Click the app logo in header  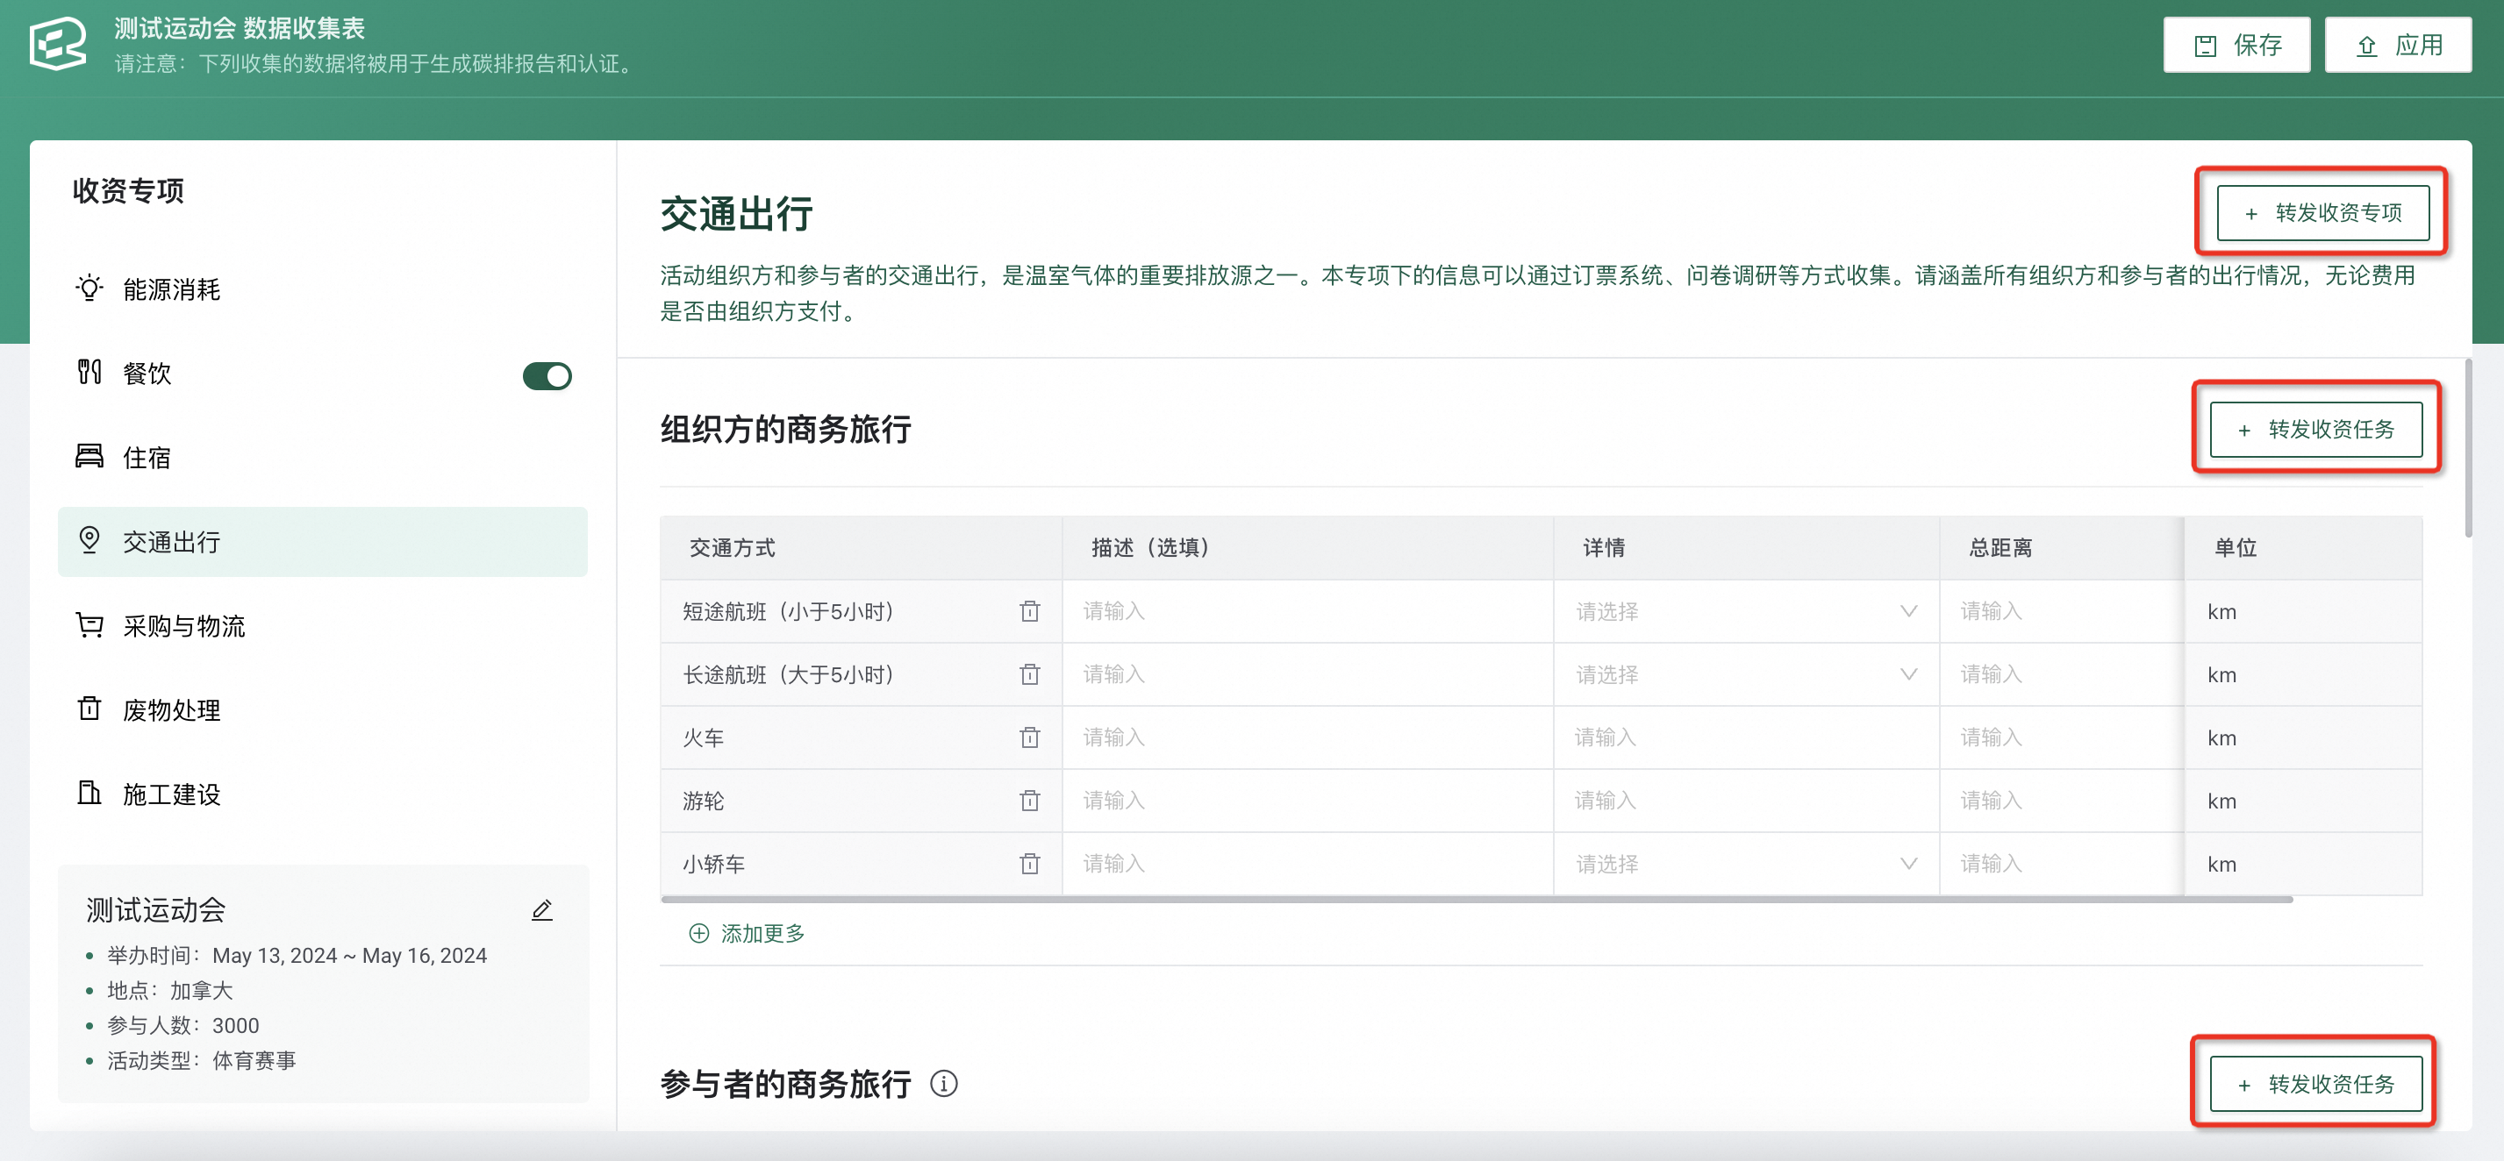(x=58, y=44)
